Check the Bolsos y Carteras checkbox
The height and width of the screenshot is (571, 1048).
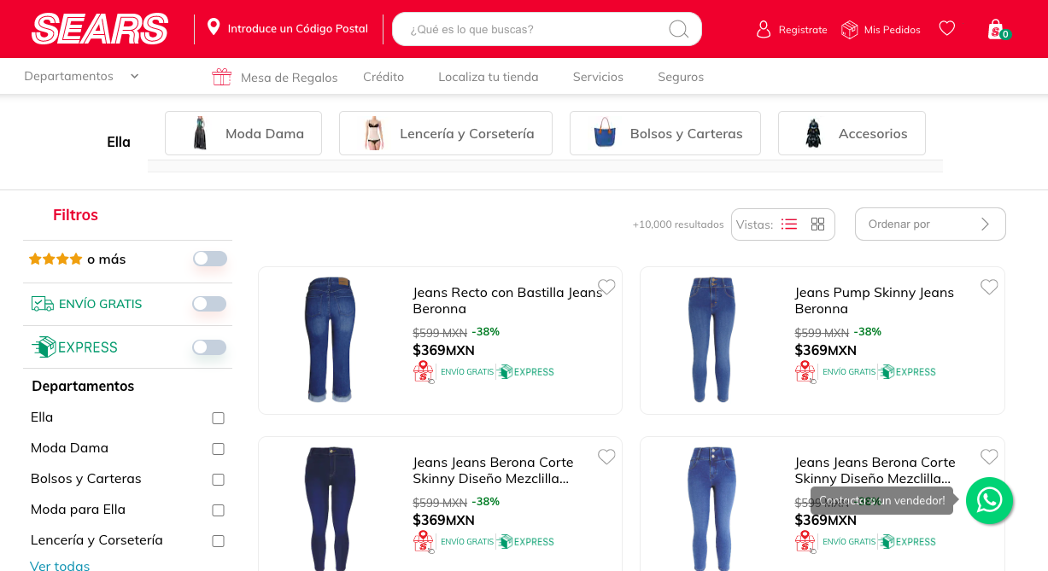pyautogui.click(x=218, y=480)
